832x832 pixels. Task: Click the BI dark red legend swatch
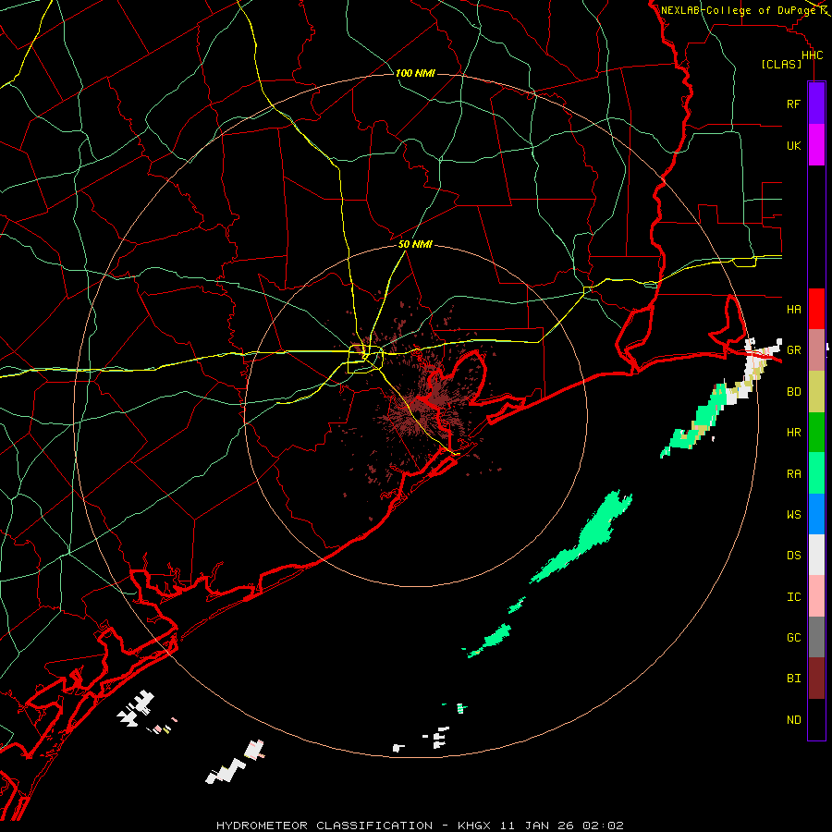[816, 679]
